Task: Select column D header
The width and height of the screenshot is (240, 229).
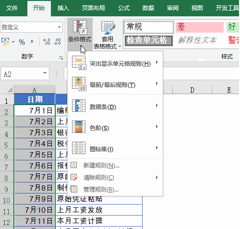Action: [192, 90]
